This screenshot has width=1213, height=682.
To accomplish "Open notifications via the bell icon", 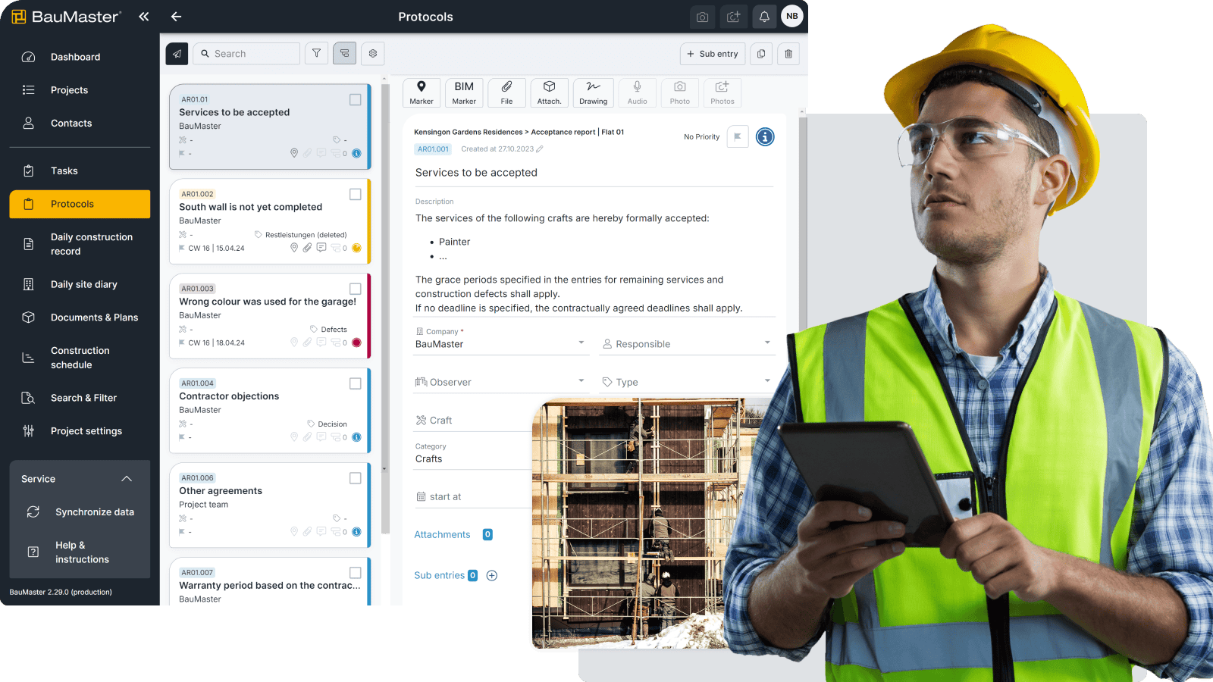I will point(764,16).
